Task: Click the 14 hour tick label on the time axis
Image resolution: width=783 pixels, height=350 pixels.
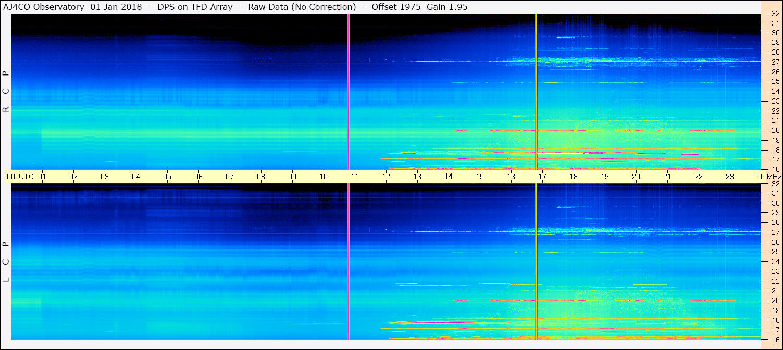Action: [449, 177]
